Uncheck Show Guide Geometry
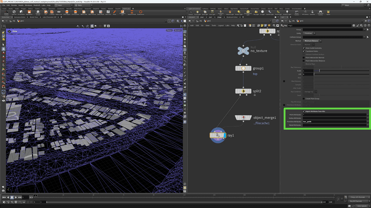The image size is (371, 208). point(304,48)
